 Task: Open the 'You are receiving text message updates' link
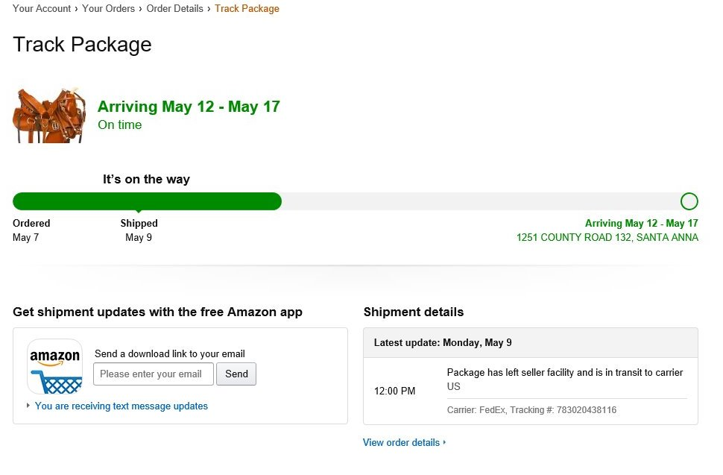pyautogui.click(x=121, y=406)
